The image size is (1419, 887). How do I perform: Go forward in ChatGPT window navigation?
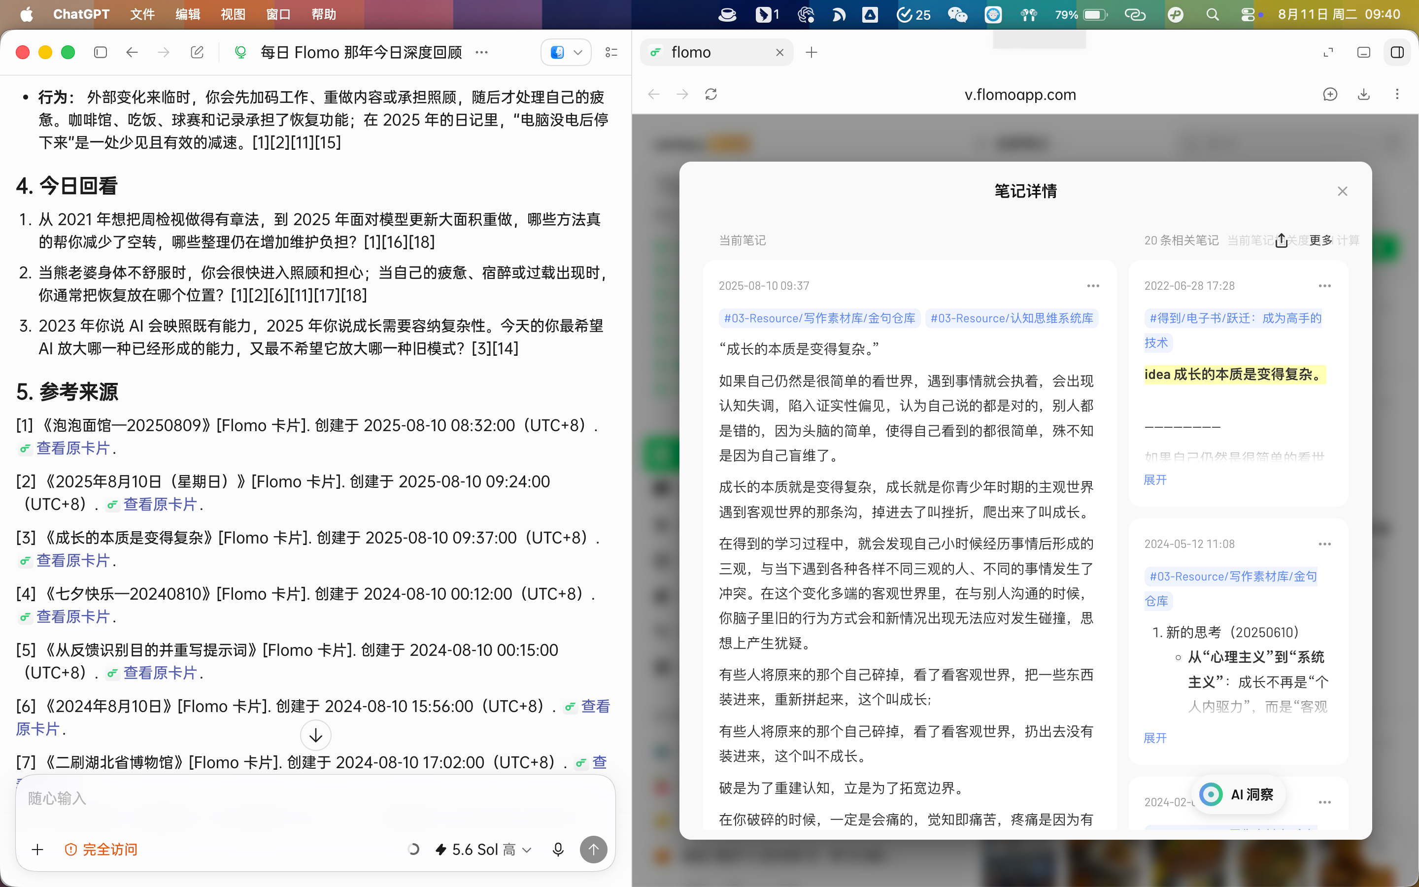(x=164, y=52)
